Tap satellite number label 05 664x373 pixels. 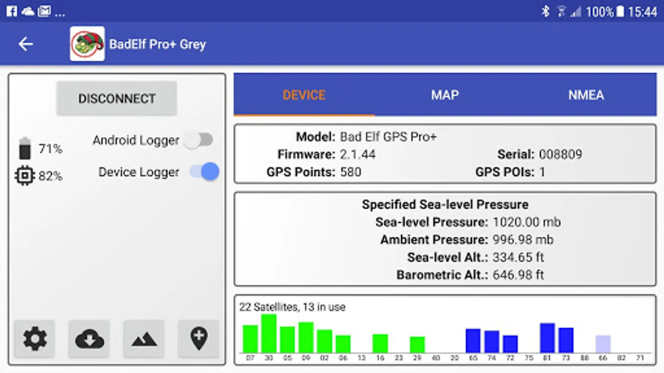click(x=287, y=358)
